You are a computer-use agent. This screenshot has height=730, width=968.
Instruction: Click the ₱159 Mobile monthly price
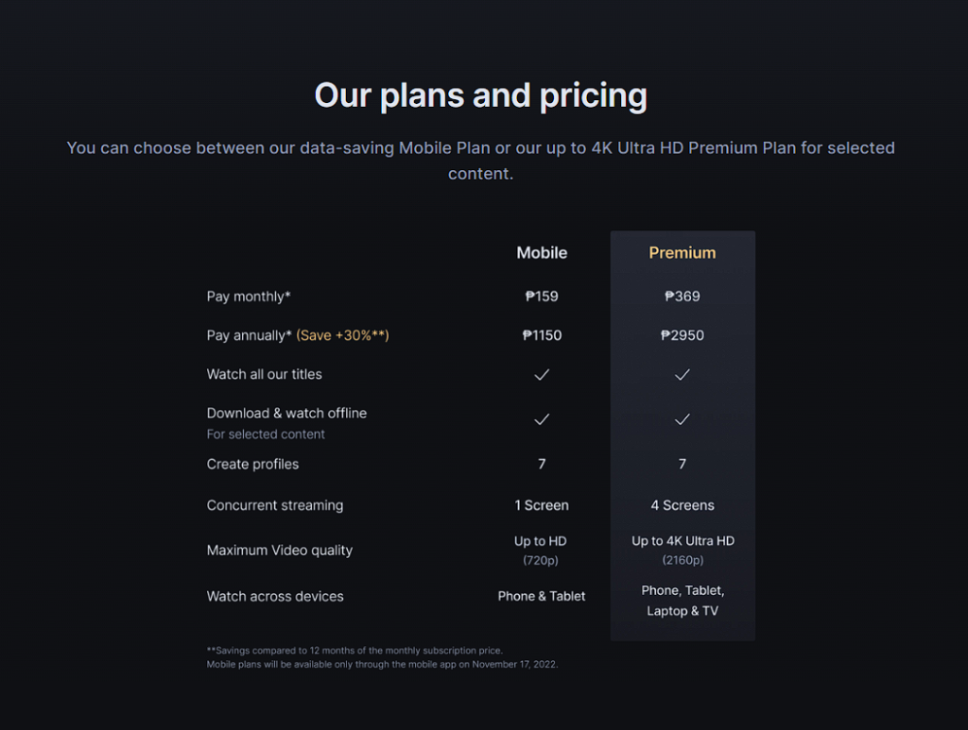pos(542,297)
